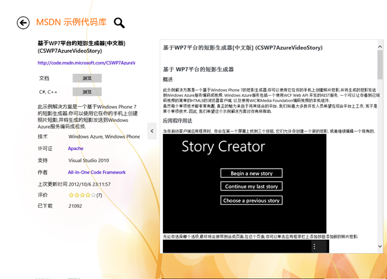Screen dimensions: 387x279
Task: Open search via the magnifying glass icon
Action: tap(119, 23)
